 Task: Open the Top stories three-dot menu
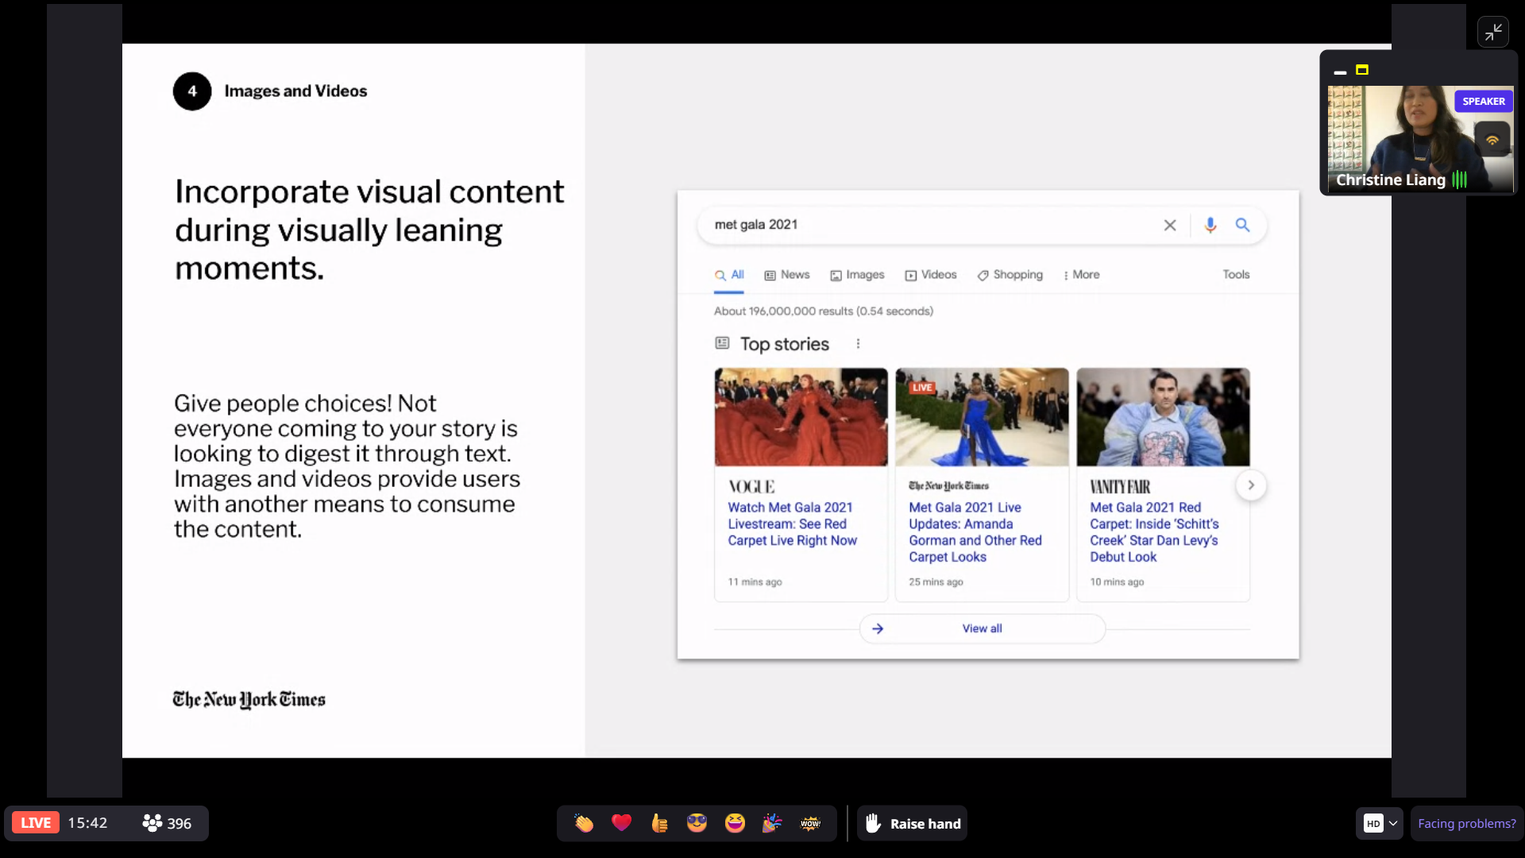click(858, 343)
